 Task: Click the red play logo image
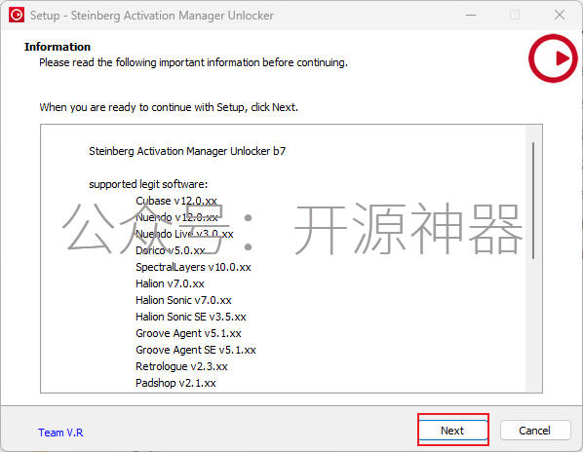coord(553,58)
